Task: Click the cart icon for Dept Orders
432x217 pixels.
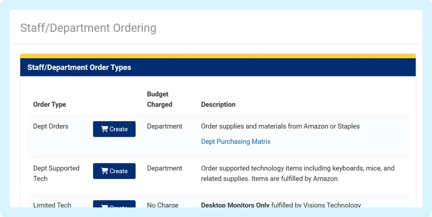Action: click(x=104, y=129)
